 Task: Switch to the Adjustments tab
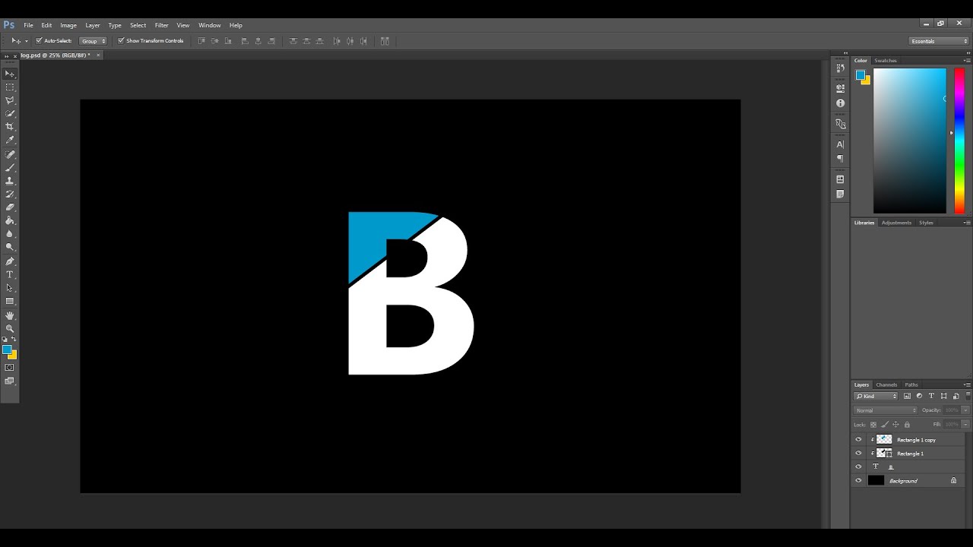tap(896, 223)
